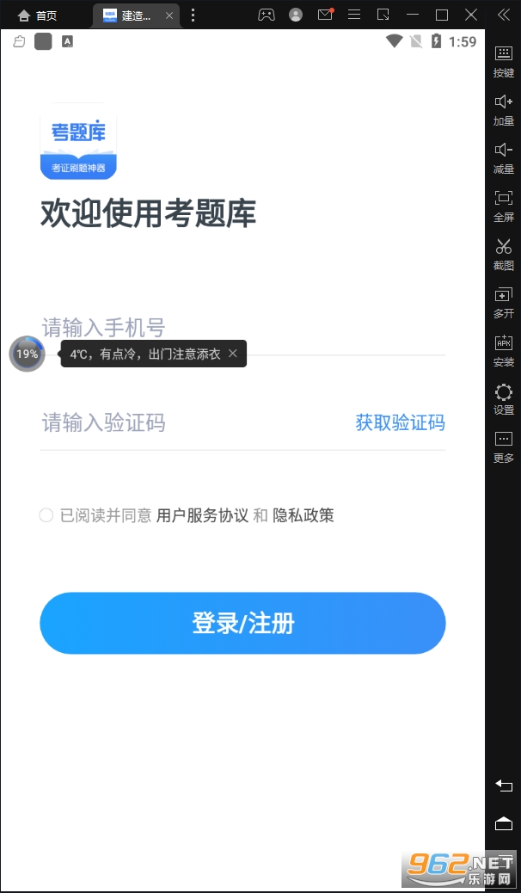
Task: Switch to 全屏 fullscreen mode
Action: [503, 206]
